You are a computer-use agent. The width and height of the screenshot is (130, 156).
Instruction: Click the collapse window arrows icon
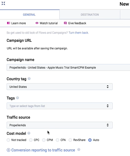pos(3,3)
